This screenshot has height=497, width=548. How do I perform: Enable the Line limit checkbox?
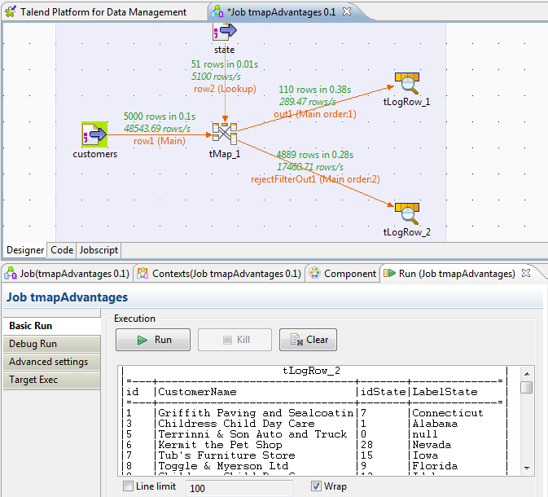pos(129,486)
